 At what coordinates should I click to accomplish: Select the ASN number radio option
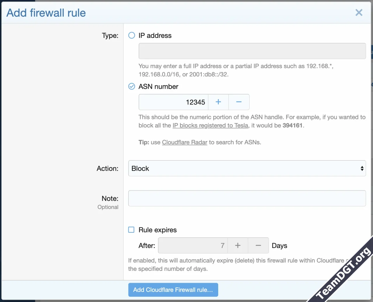[132, 86]
